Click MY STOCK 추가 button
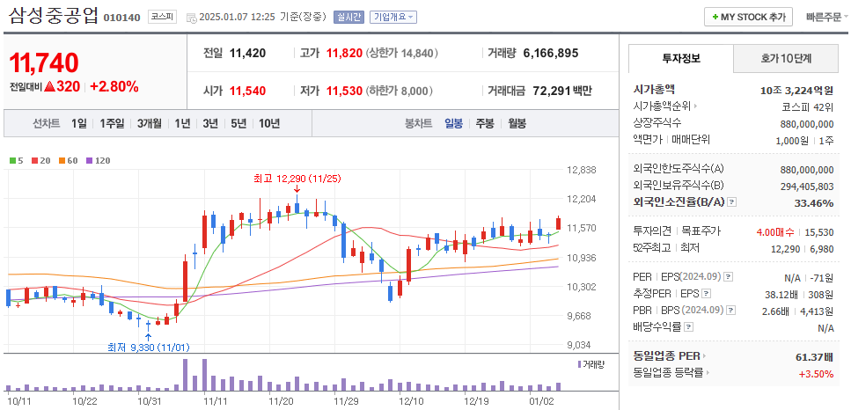 (748, 17)
